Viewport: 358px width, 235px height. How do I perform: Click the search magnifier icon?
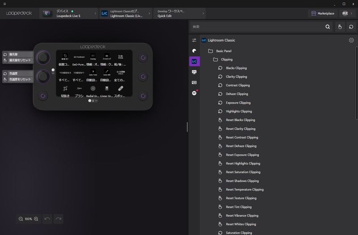[x=328, y=27]
